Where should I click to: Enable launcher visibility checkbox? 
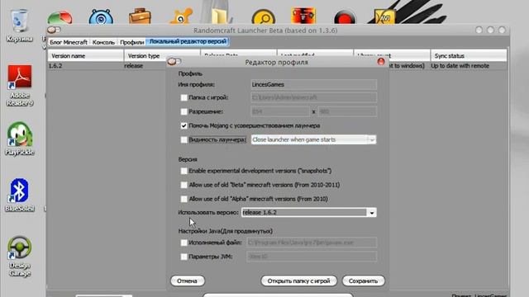(x=183, y=139)
